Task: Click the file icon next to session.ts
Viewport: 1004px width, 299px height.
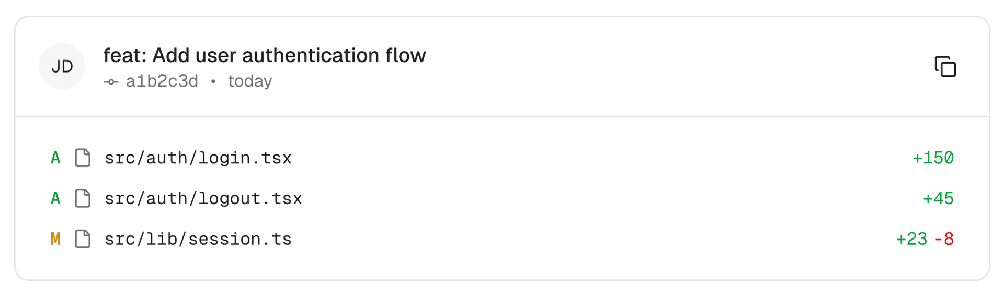Action: [83, 239]
